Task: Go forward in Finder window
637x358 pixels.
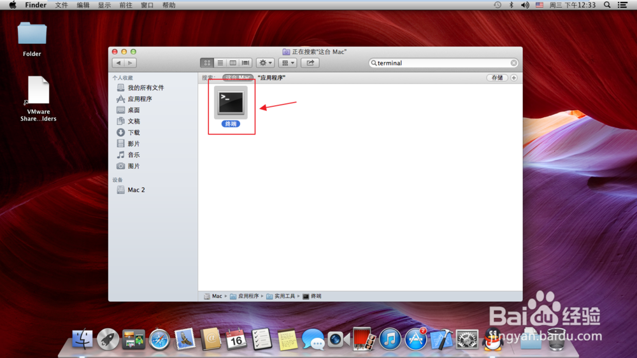Action: 131,63
